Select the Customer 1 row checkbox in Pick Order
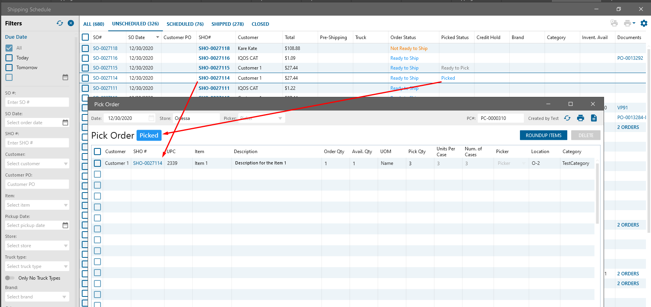This screenshot has height=307, width=651. pos(97,163)
